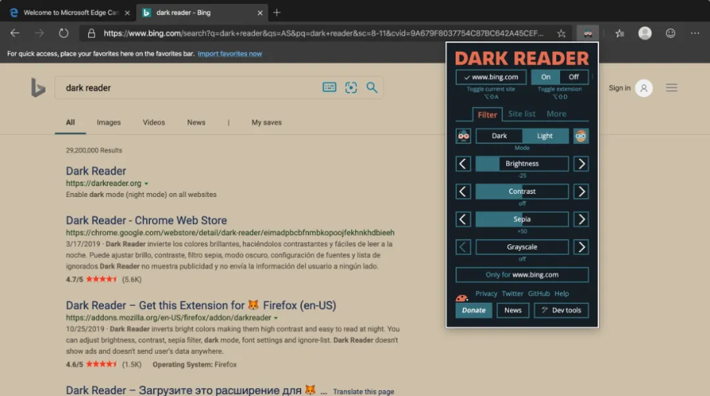Click Import favorites now link
The height and width of the screenshot is (396, 710).
(229, 53)
